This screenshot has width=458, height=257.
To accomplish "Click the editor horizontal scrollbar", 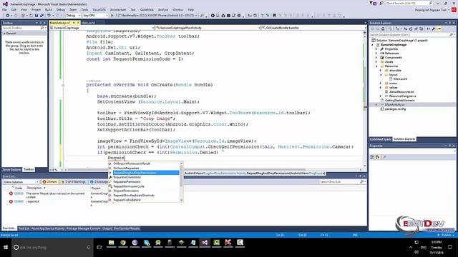I will (x=187, y=169).
